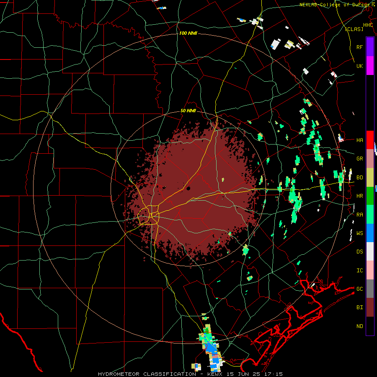The height and width of the screenshot is (377, 377).
Task: Click the UK legend label
Action: (x=359, y=66)
